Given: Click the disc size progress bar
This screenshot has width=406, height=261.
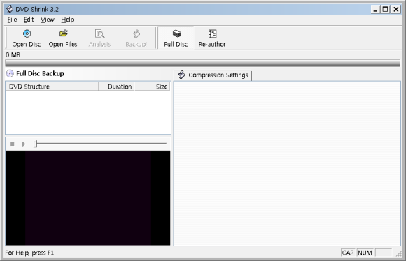Looking at the screenshot, I should (203, 64).
